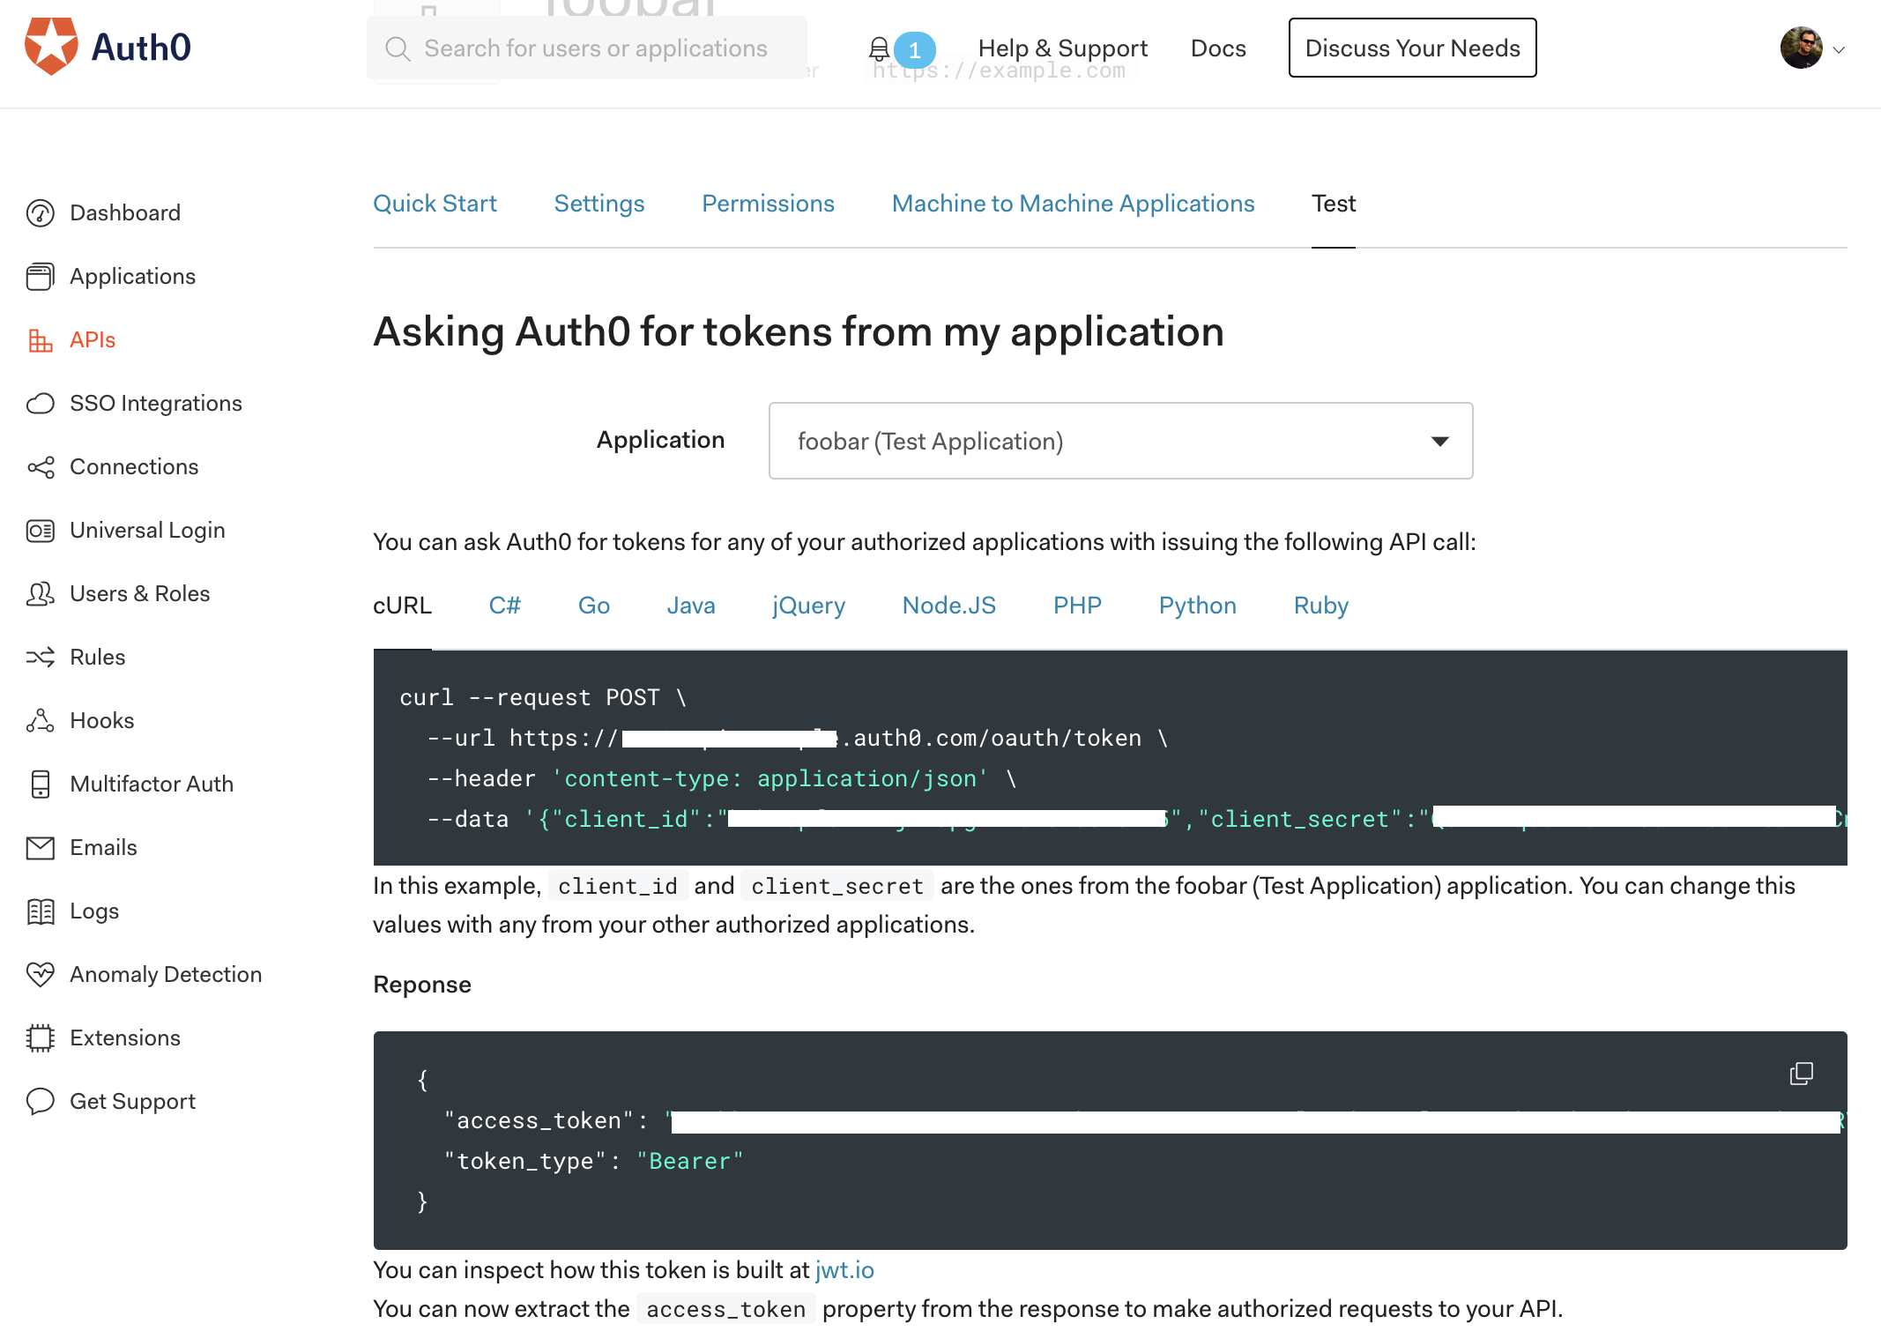Viewport: 1881px width, 1331px height.
Task: Click the dropdown arrow in Application selector
Action: 1439,441
